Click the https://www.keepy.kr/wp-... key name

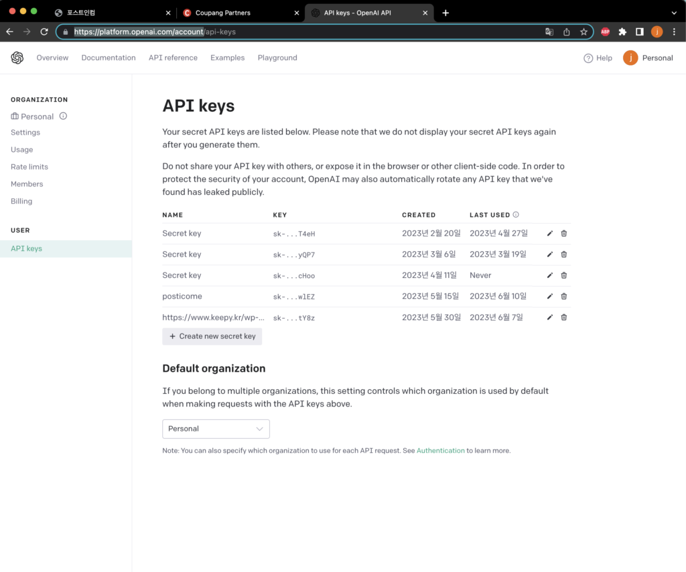point(214,317)
